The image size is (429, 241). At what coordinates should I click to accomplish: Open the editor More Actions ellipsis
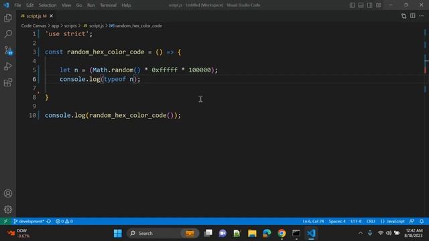422,16
